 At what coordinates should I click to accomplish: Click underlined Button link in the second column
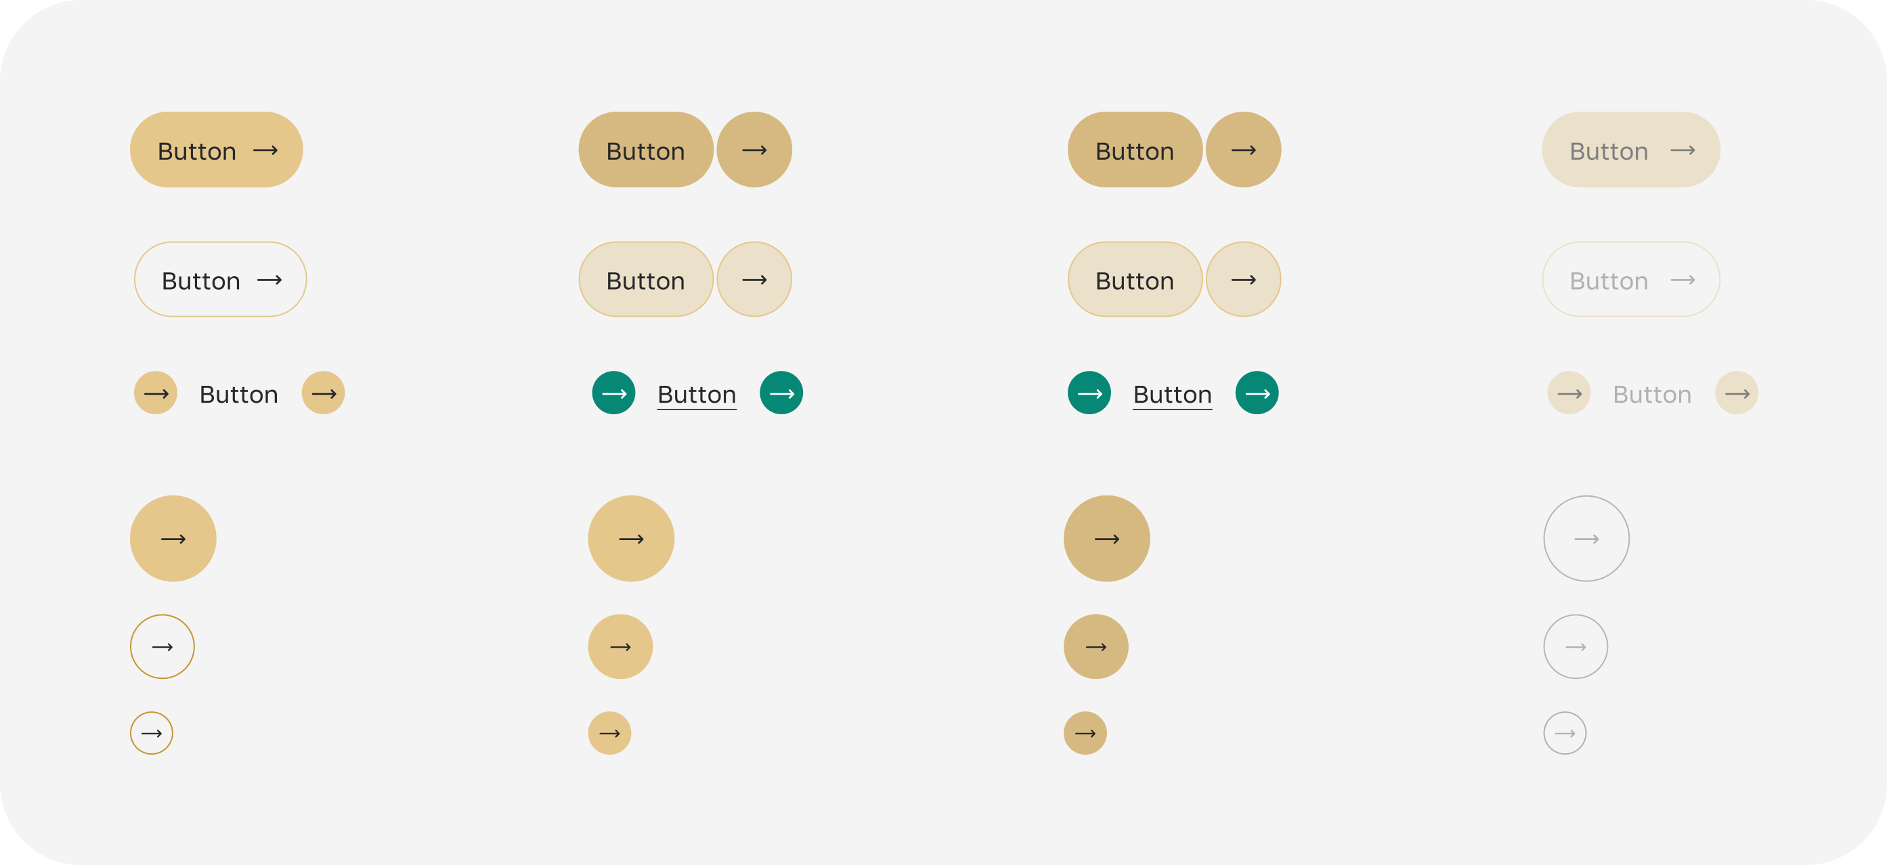pyautogui.click(x=697, y=395)
